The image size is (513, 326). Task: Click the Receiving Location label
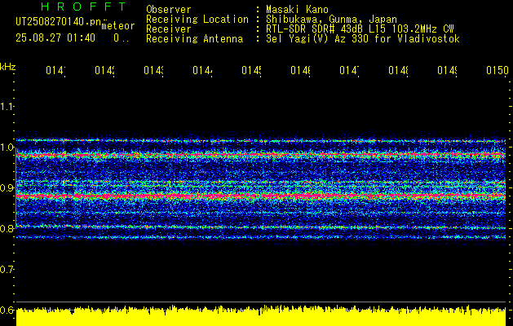pos(197,20)
